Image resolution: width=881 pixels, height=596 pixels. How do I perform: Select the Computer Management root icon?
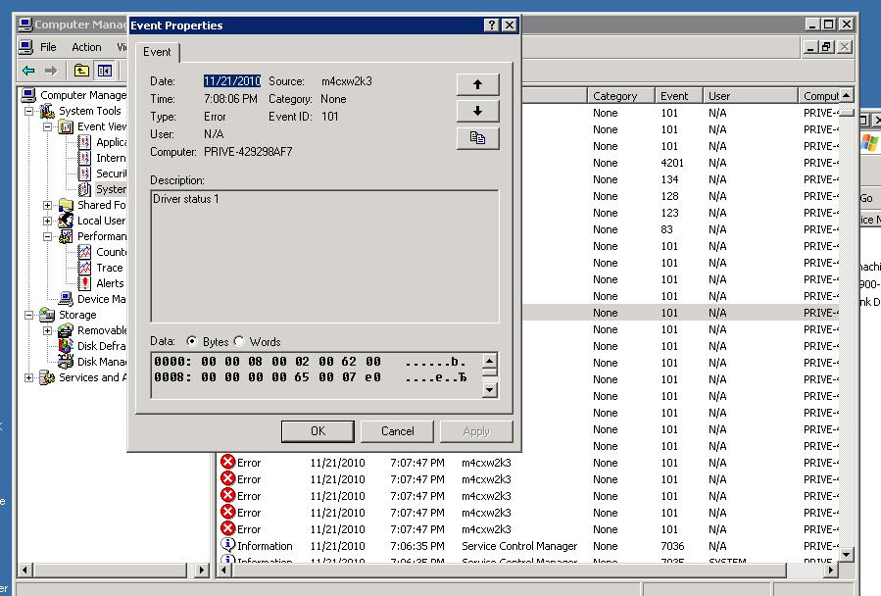[28, 95]
